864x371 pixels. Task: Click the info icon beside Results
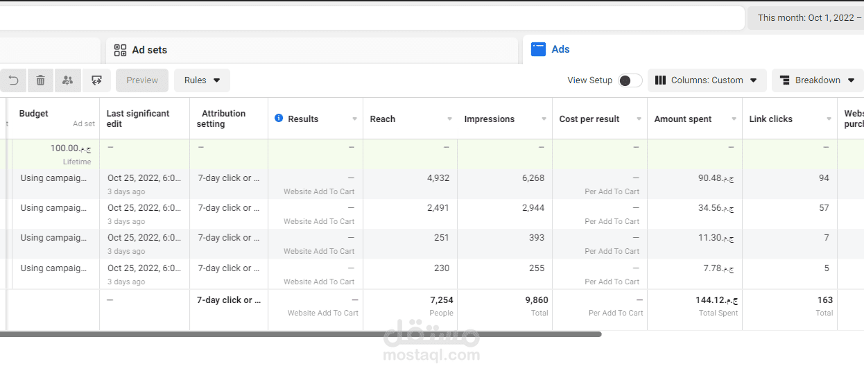[279, 119]
